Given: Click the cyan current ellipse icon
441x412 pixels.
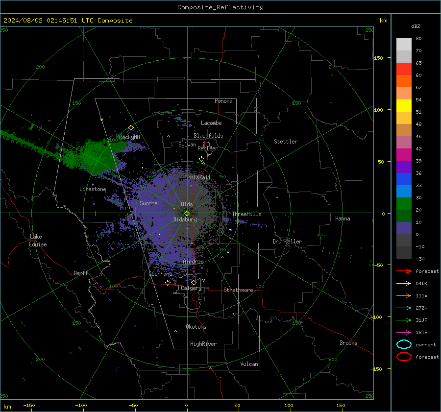Looking at the screenshot, I should point(404,344).
